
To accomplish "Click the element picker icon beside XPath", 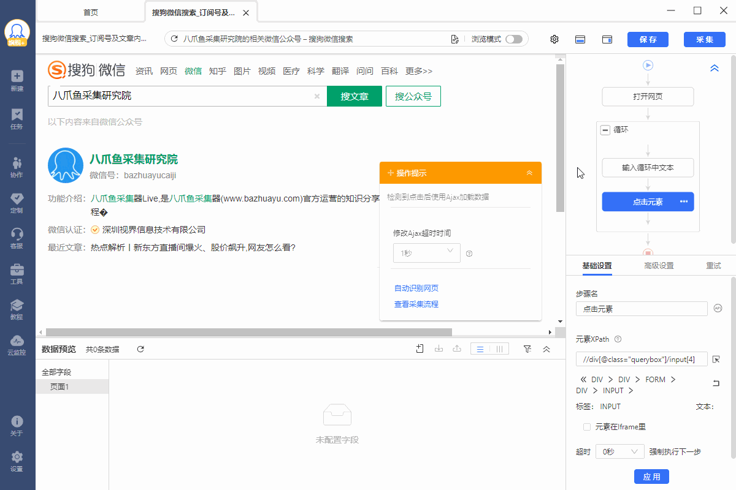I will 716,359.
